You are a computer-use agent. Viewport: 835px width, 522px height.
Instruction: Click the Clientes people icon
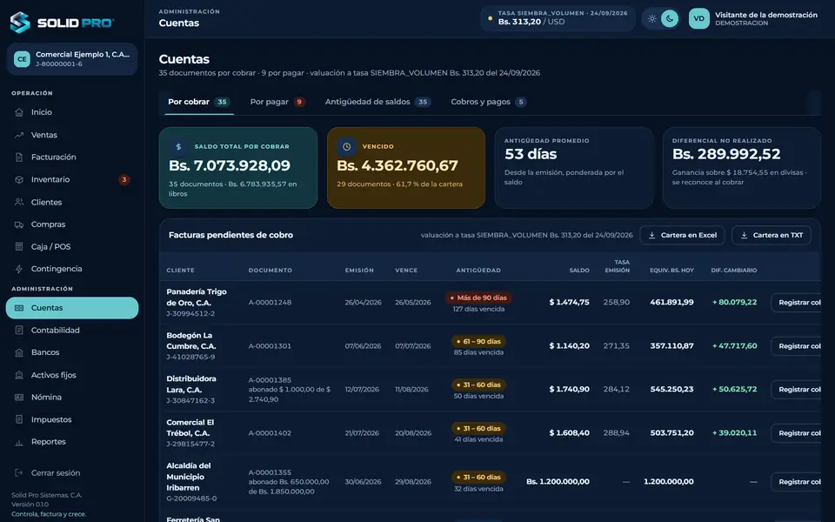pos(19,203)
